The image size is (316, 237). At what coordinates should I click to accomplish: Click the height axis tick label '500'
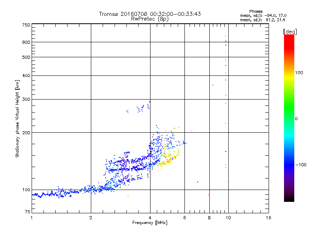click(26, 57)
